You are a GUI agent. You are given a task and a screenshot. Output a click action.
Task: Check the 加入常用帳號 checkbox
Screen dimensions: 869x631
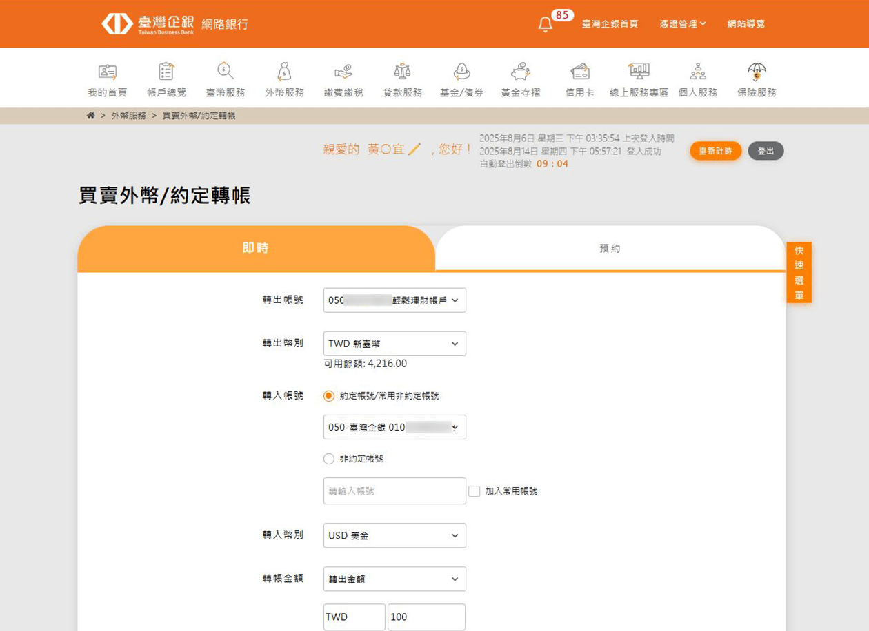coord(474,491)
